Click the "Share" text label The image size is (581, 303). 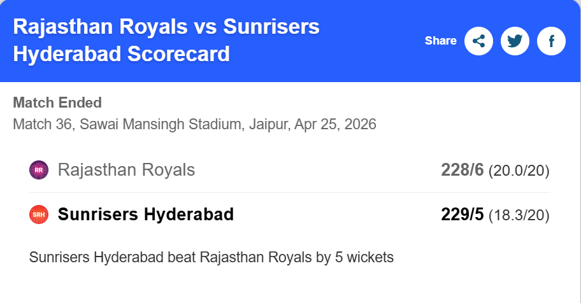(x=440, y=41)
